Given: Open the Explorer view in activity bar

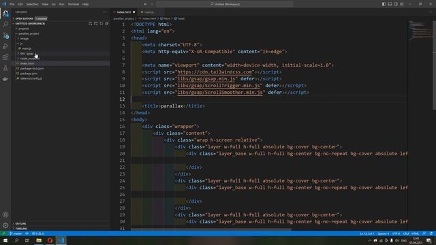Looking at the screenshot, I should (5, 14).
